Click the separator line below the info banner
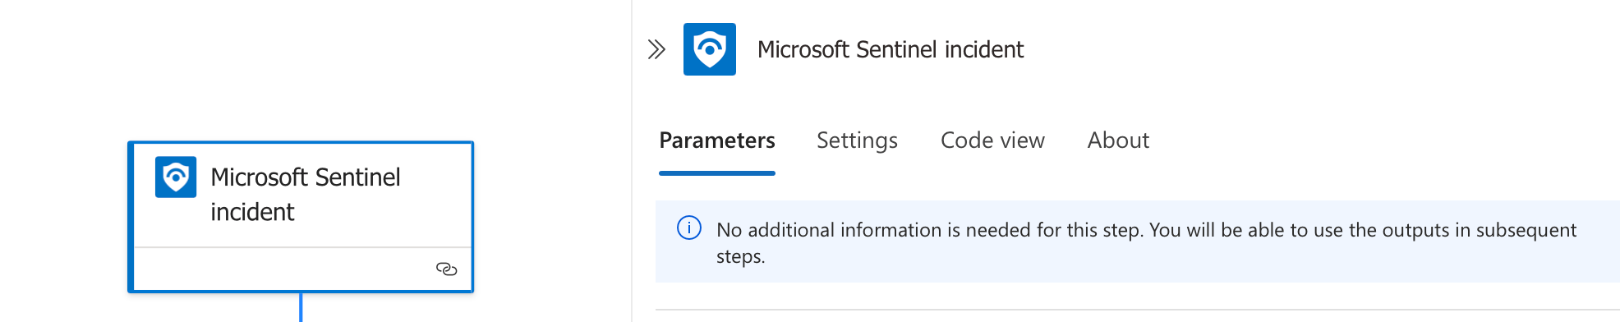 click(x=1138, y=310)
